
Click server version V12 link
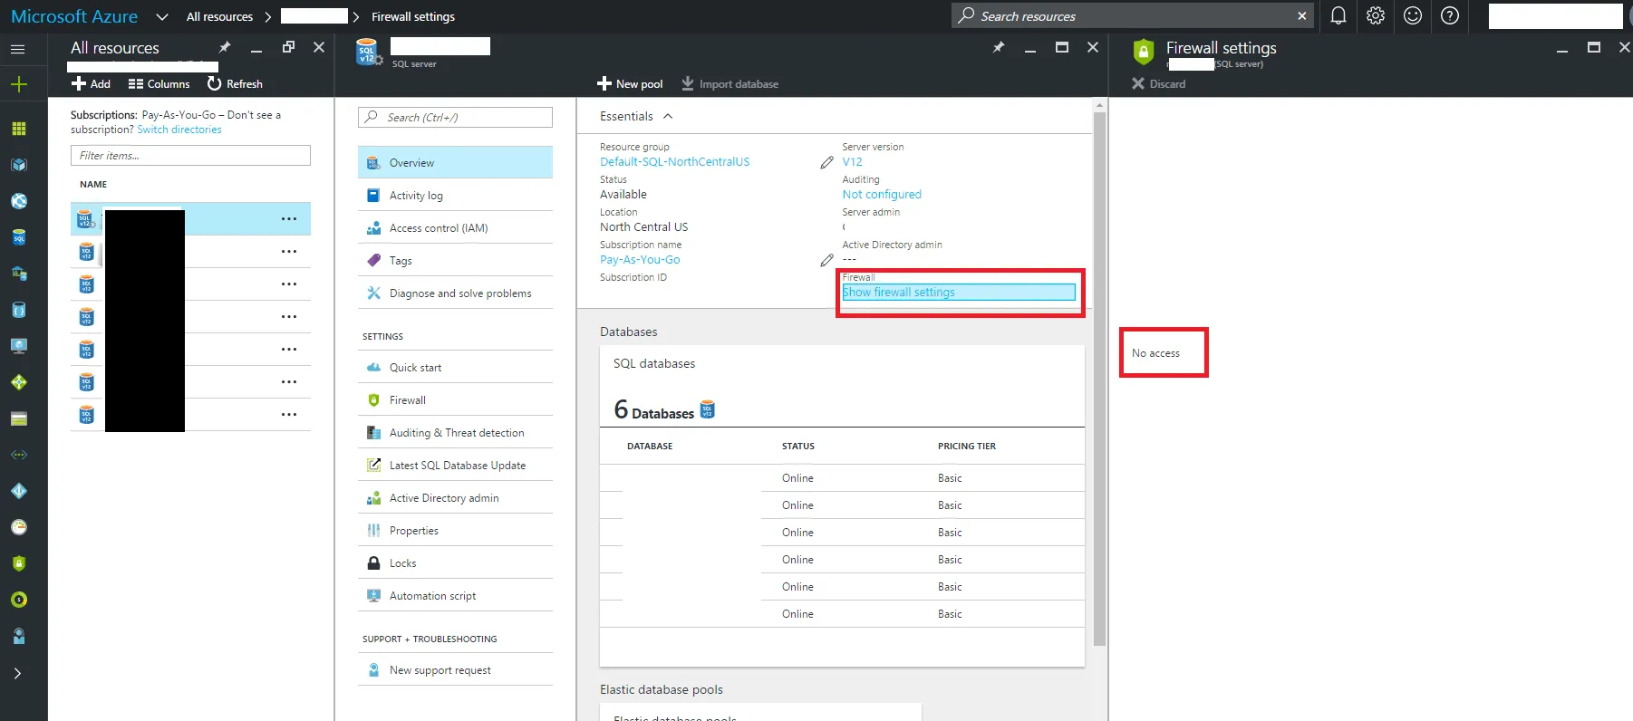(852, 162)
